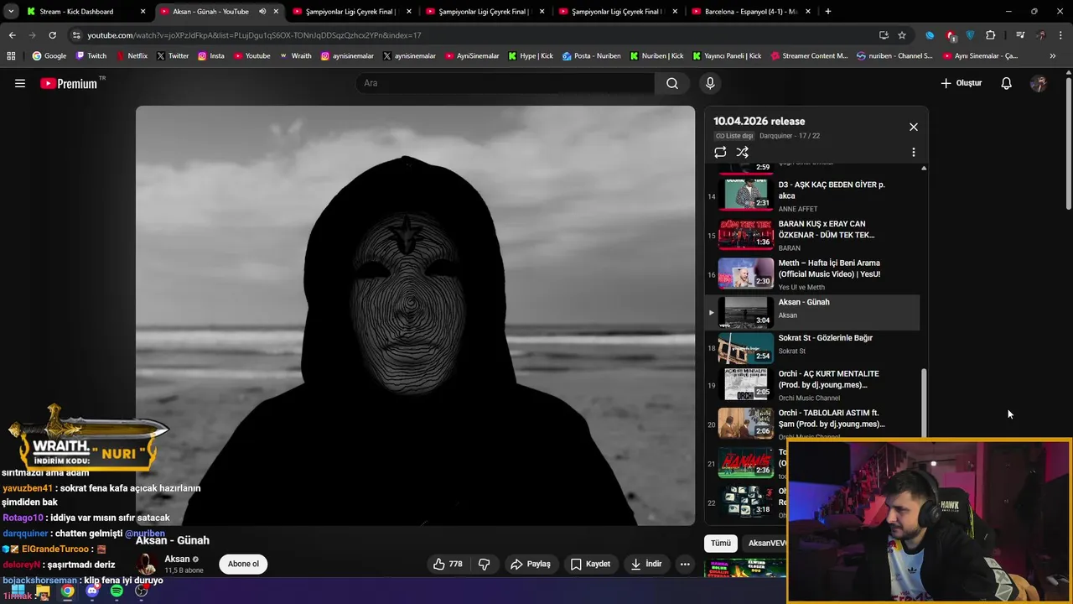
Task: Download video with İndir button
Action: (x=646, y=564)
